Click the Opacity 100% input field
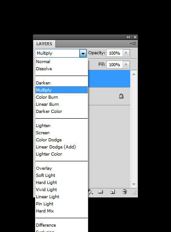 (x=115, y=53)
